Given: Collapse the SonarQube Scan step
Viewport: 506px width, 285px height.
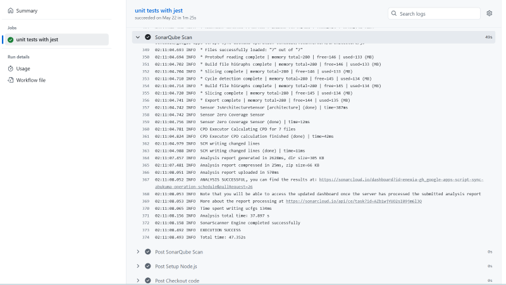Looking at the screenshot, I should 137,37.
